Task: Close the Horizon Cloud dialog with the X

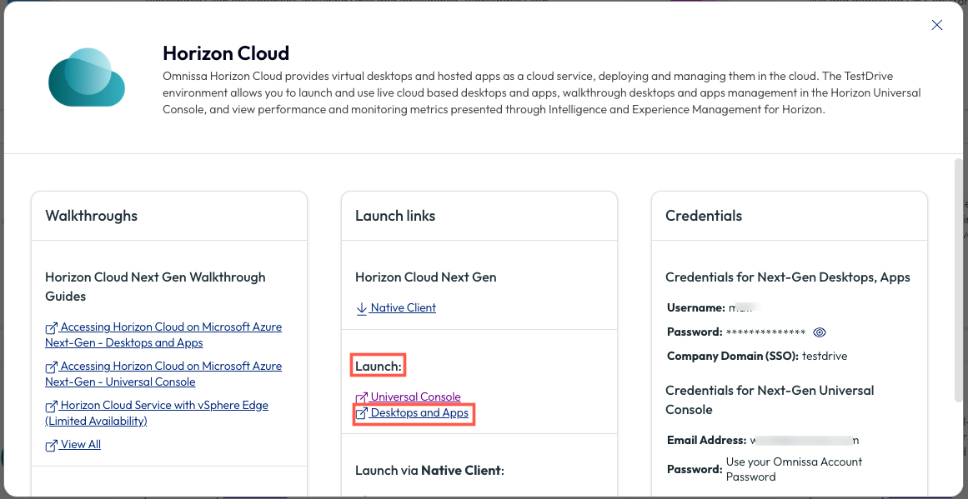Action: (x=937, y=25)
